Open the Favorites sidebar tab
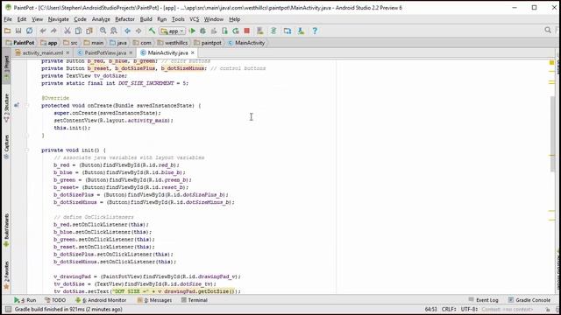 coord(6,275)
